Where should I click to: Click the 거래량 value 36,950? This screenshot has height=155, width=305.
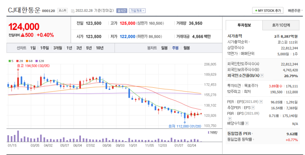point(195,23)
